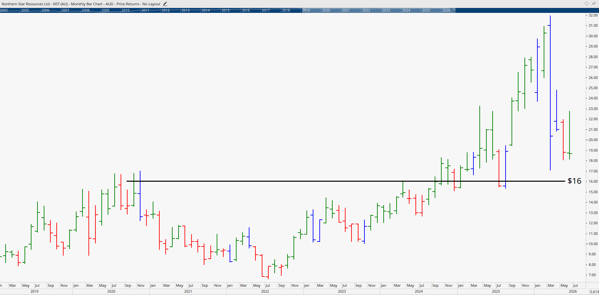Click the $16 annotation label
599x295 pixels.
coord(574,181)
